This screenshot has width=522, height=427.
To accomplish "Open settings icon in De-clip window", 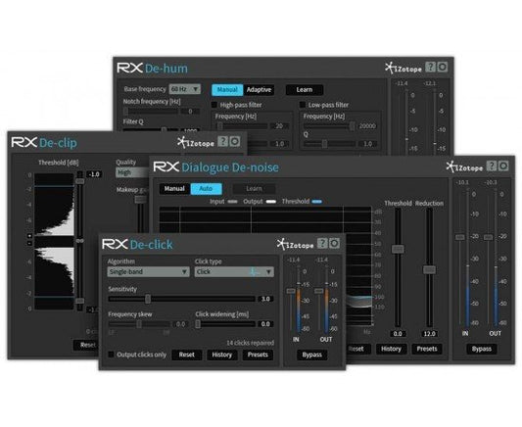I will point(235,141).
